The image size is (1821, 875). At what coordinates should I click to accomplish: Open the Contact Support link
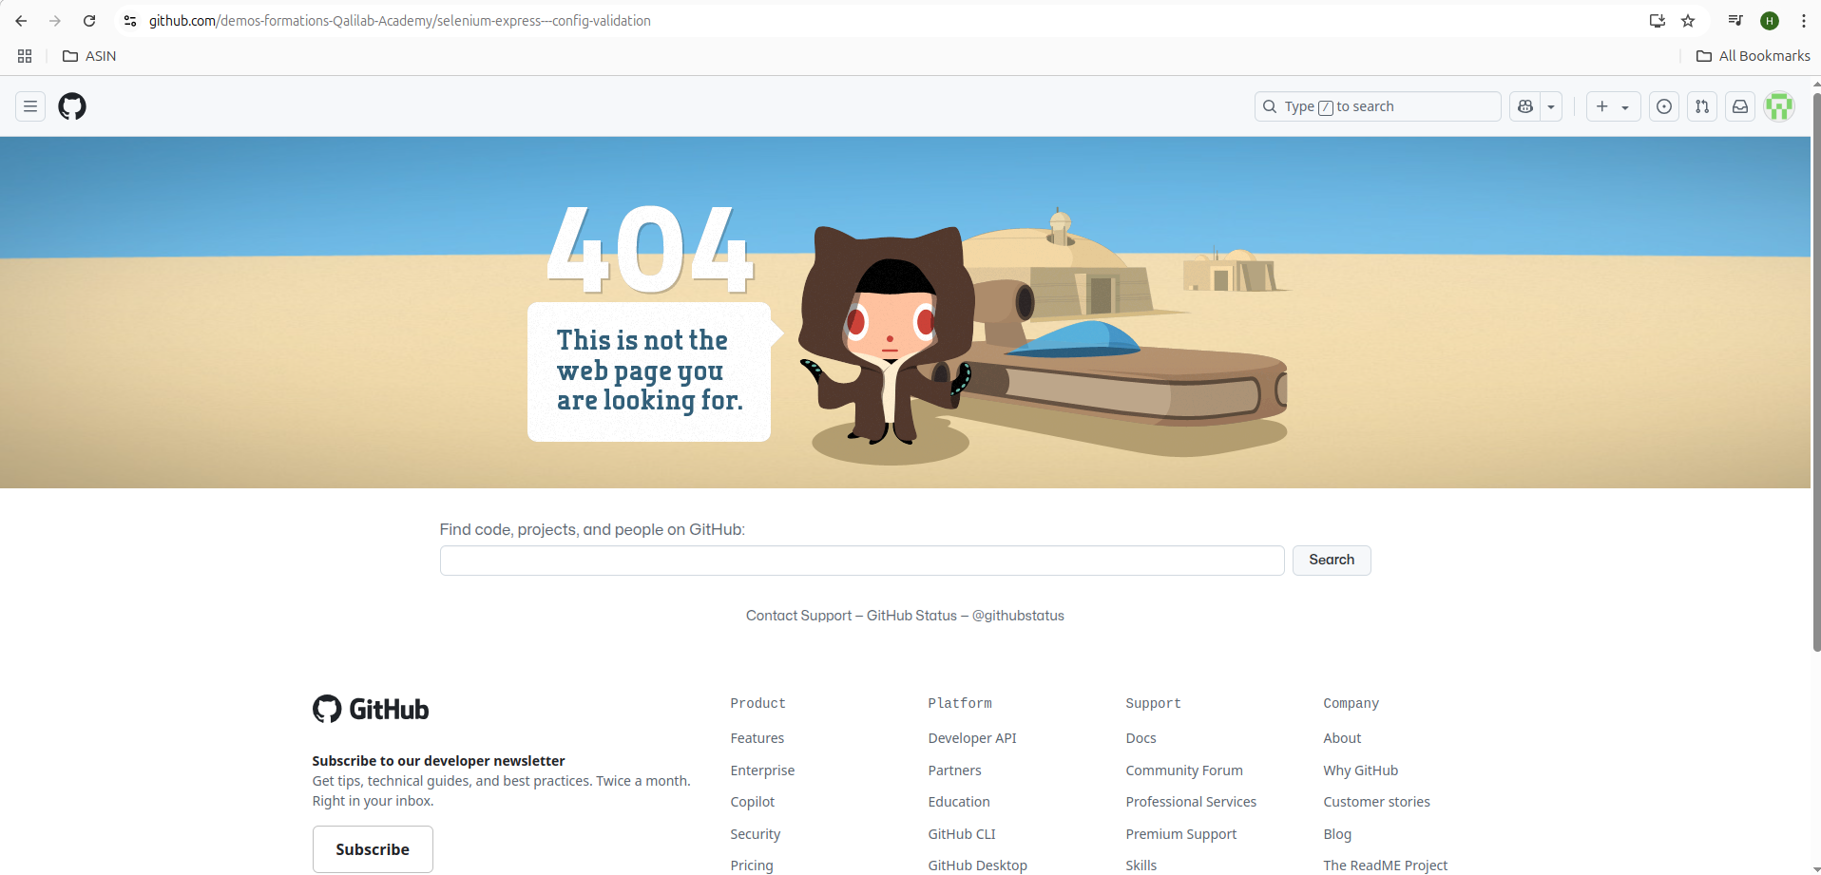coord(798,616)
